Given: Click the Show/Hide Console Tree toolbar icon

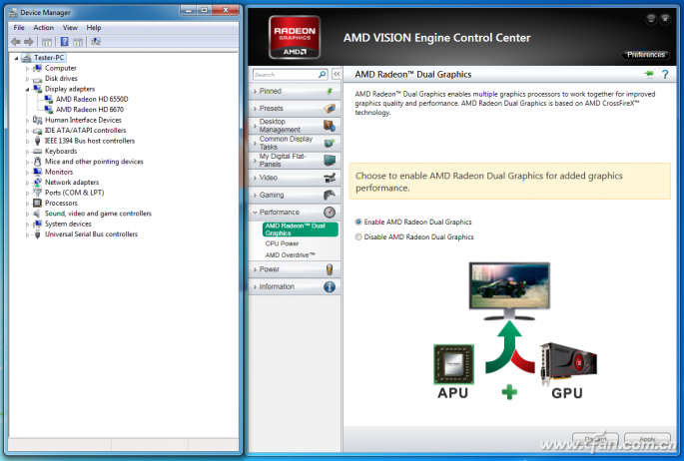Looking at the screenshot, I should [47, 42].
